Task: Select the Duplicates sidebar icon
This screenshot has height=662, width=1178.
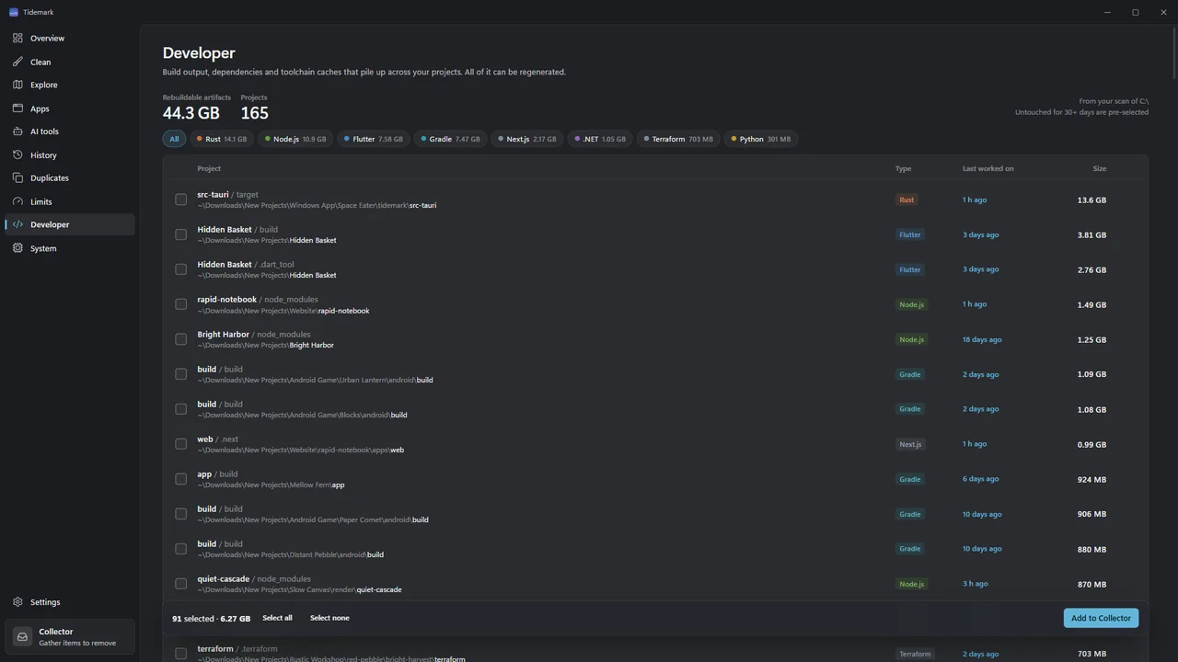Action: tap(17, 177)
